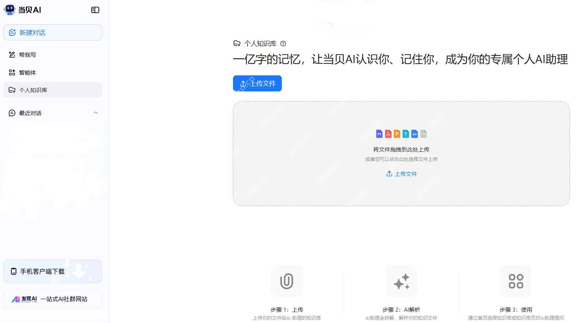583x323 pixels.
Task: Click the grid icon for step 3 使用
Action: click(x=516, y=281)
